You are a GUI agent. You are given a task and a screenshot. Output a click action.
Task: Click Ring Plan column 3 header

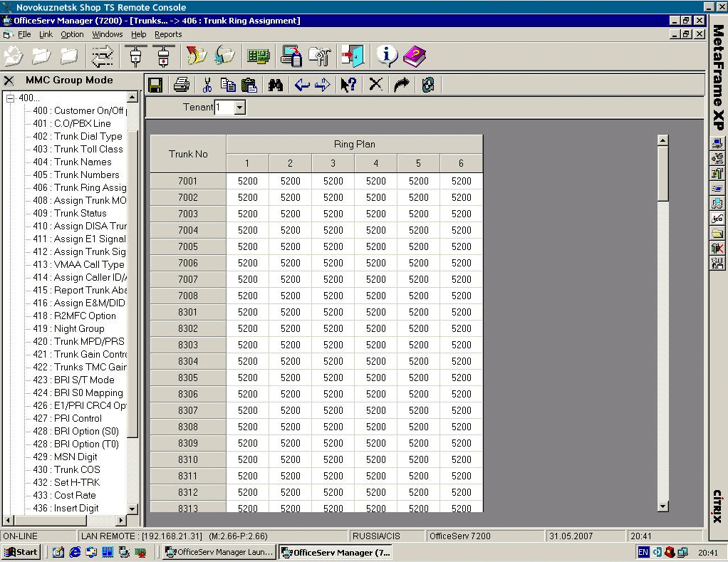333,163
